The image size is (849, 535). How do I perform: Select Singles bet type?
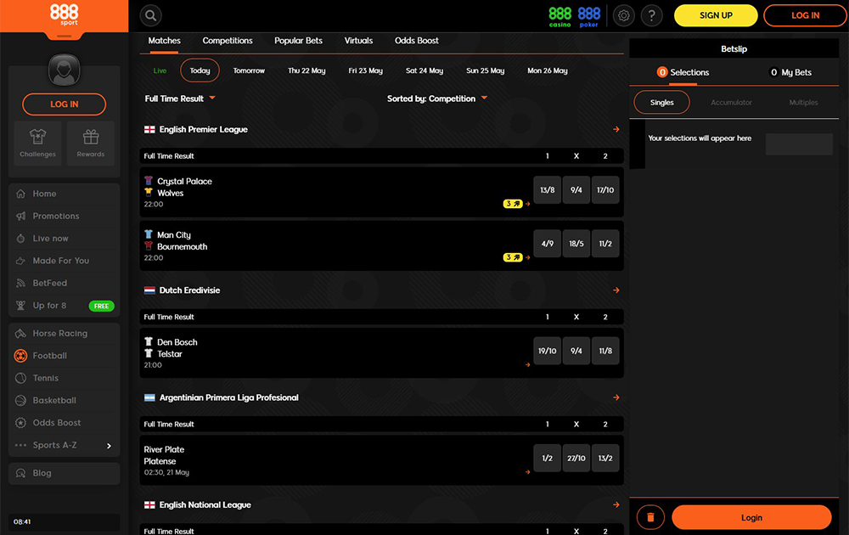(661, 103)
